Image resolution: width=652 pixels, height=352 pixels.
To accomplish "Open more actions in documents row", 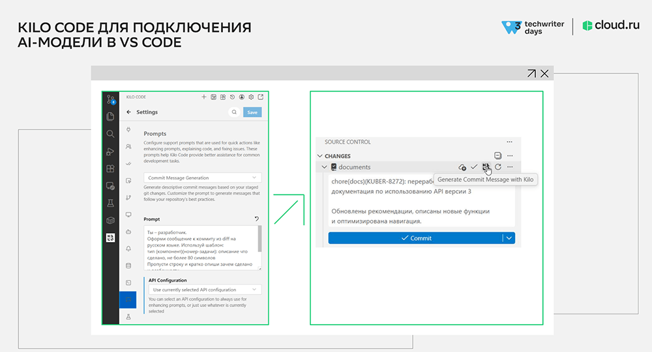I will (510, 167).
